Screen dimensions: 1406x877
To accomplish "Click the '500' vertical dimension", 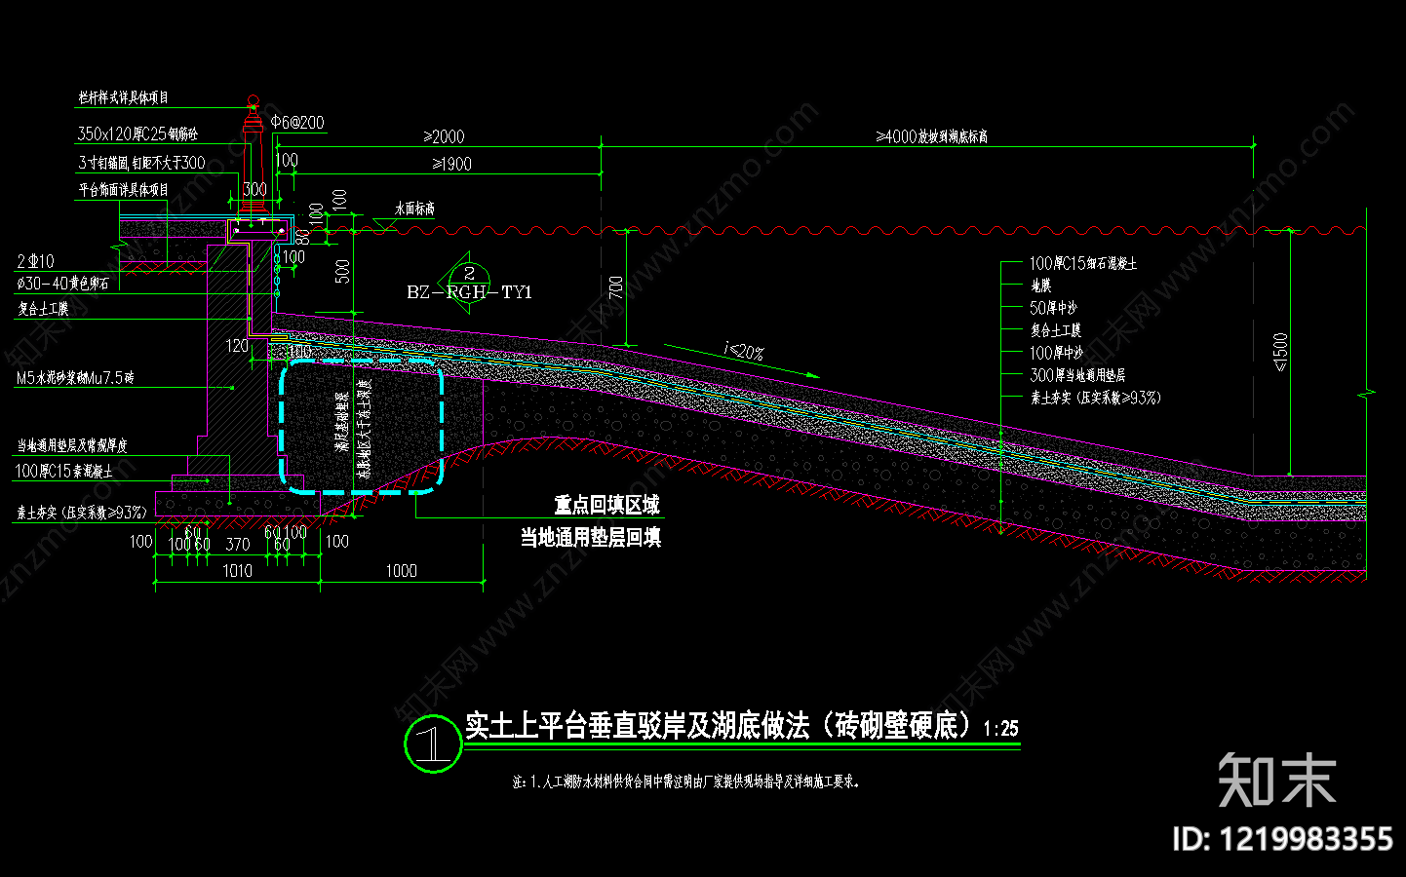I will coord(342,271).
